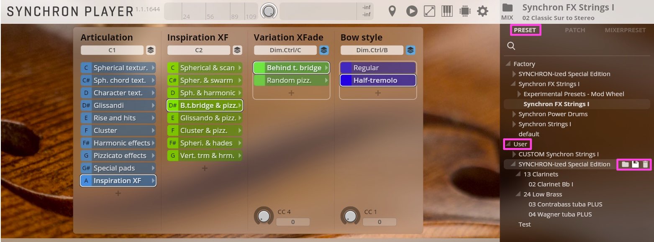Open settings gear icon
Viewport: 654px width, 242px height.
tap(483, 11)
